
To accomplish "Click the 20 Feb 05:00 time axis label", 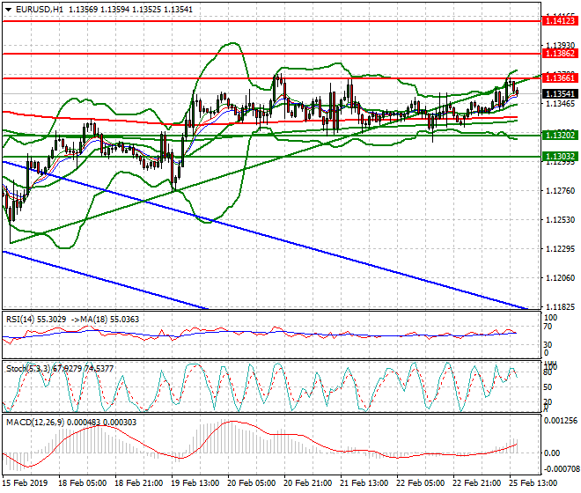I will (251, 483).
